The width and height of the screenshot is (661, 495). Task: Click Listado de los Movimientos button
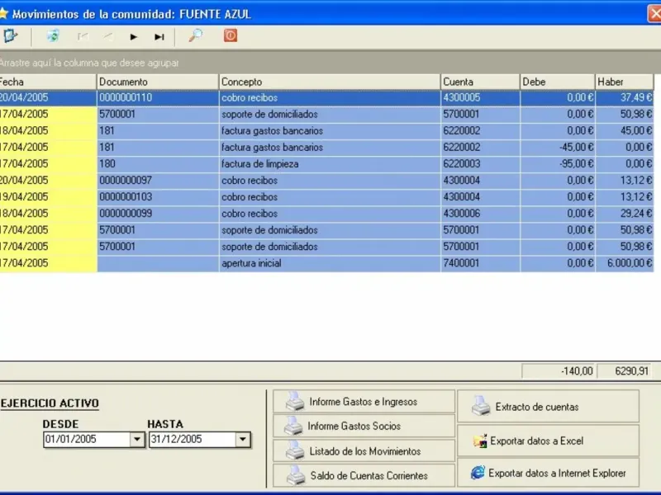click(x=364, y=451)
